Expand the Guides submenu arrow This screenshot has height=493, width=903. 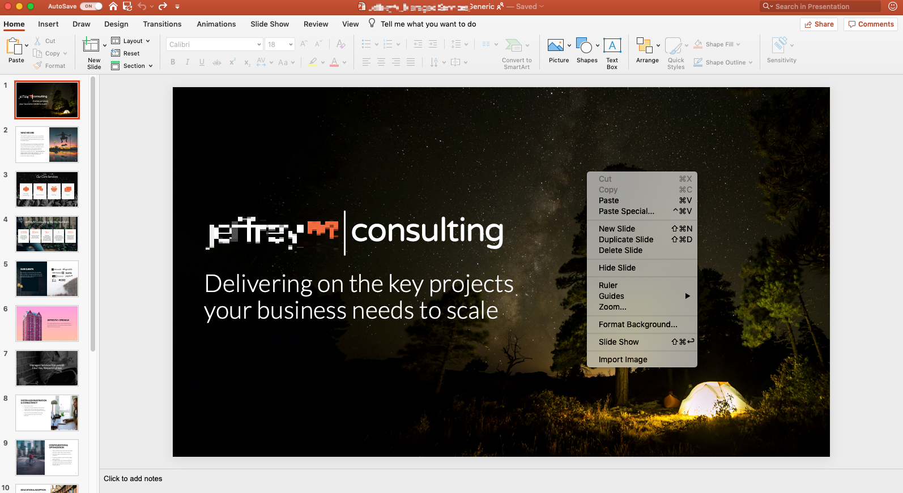pyautogui.click(x=688, y=296)
